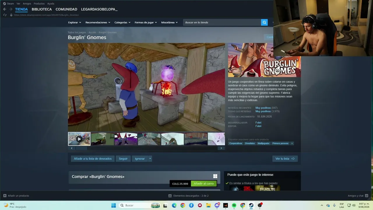Go forward with the Steam forward arrow

click(x=11, y=9)
